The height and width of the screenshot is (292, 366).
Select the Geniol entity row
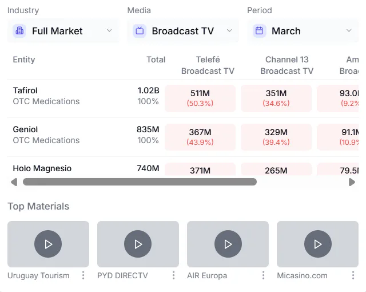[183, 137]
